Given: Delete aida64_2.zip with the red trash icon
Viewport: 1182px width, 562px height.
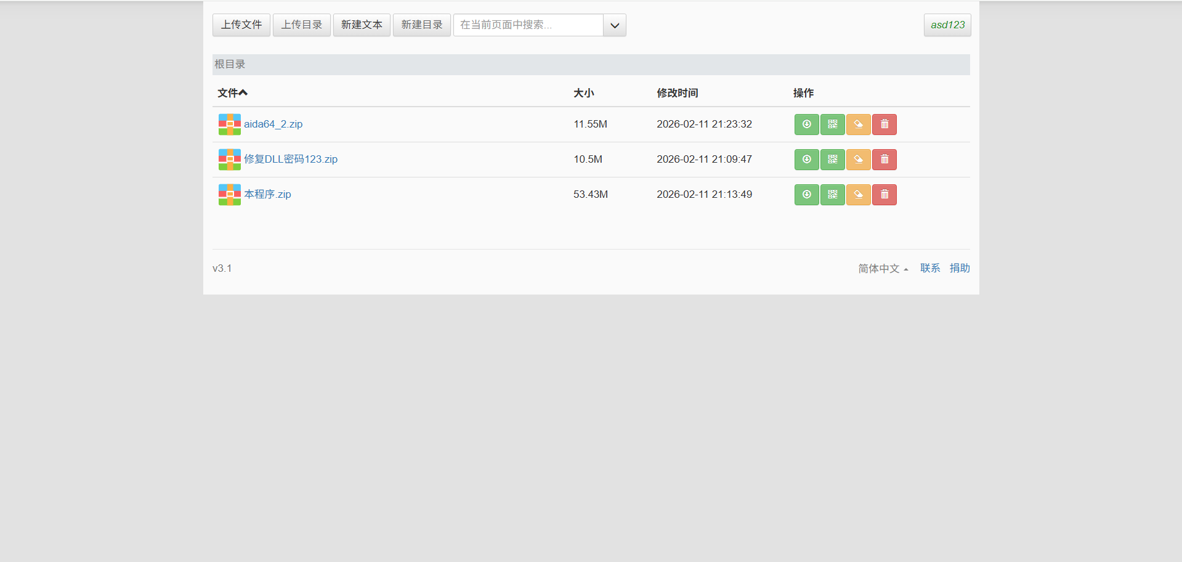Looking at the screenshot, I should [884, 124].
